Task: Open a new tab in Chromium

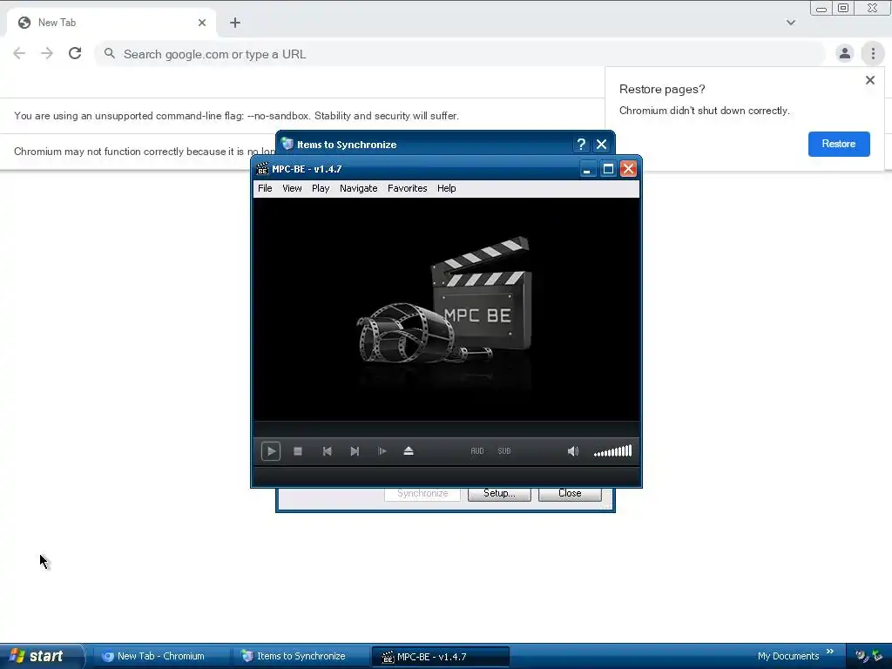Action: coord(235,23)
